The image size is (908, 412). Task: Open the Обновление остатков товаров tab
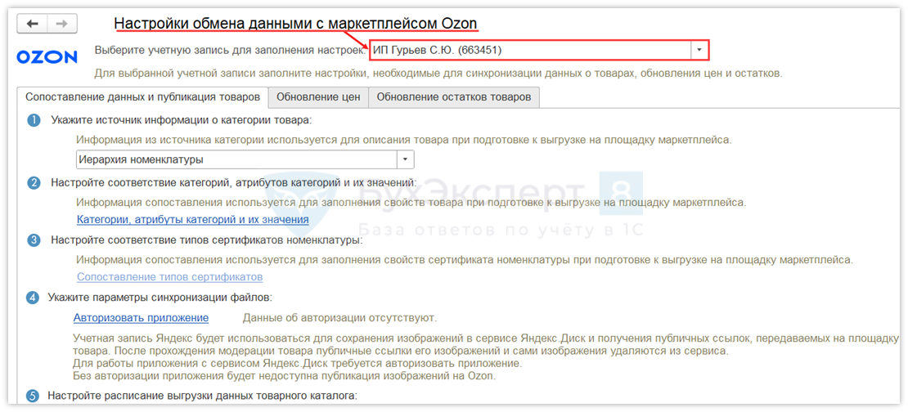pyautogui.click(x=454, y=97)
